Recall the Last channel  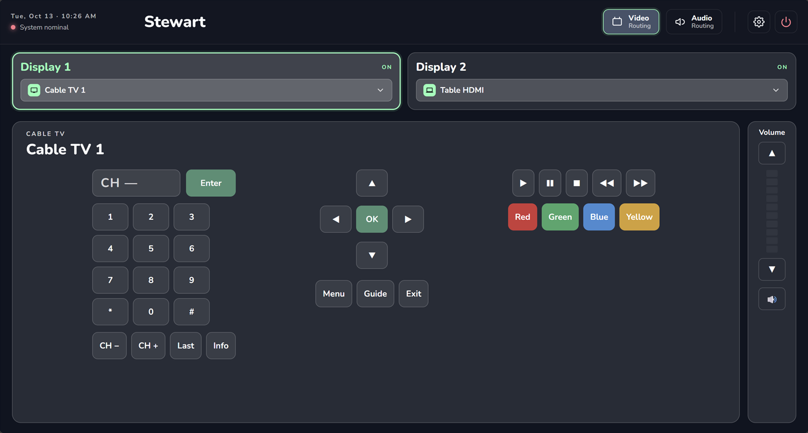tap(186, 346)
